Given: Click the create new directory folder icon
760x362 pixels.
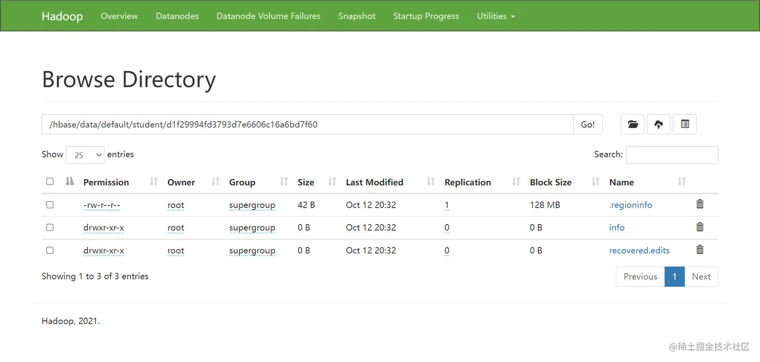Looking at the screenshot, I should tap(632, 124).
